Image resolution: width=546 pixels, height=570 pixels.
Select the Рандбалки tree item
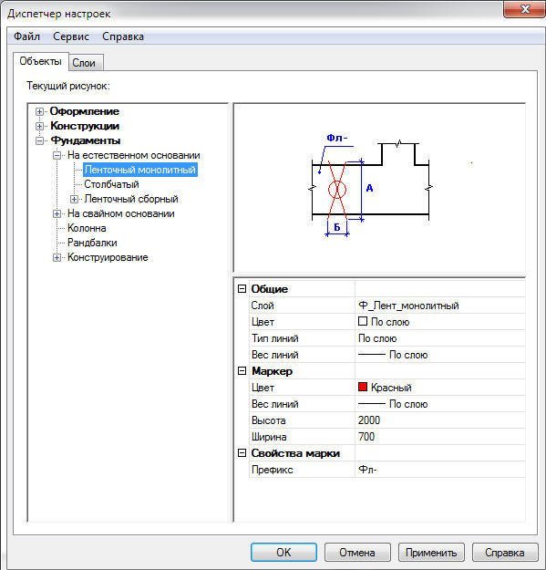92,243
